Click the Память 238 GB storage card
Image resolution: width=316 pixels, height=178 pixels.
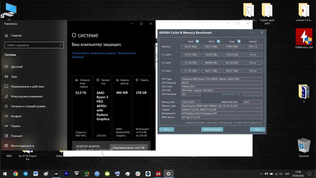click(142, 107)
